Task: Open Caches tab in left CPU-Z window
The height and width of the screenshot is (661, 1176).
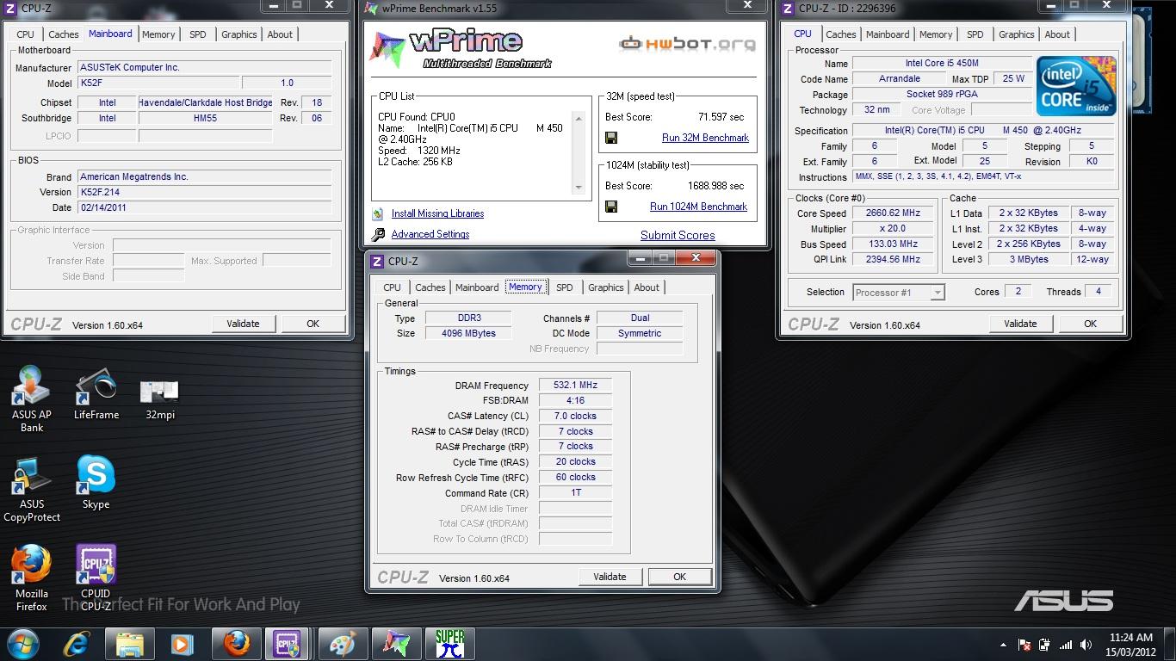Action: 64,34
